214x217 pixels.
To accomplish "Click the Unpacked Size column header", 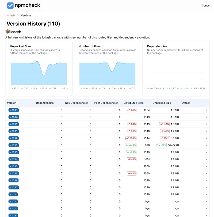I will (x=162, y=103).
